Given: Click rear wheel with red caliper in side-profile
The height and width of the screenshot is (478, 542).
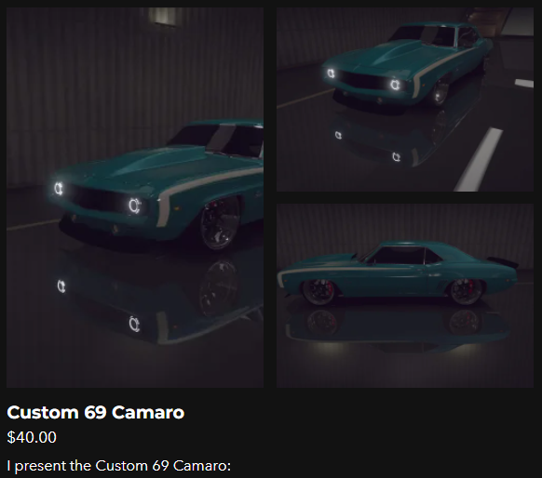Looking at the screenshot, I should pos(466,292).
